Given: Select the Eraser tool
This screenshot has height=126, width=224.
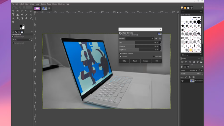Looking at the screenshot, I should point(30,14).
